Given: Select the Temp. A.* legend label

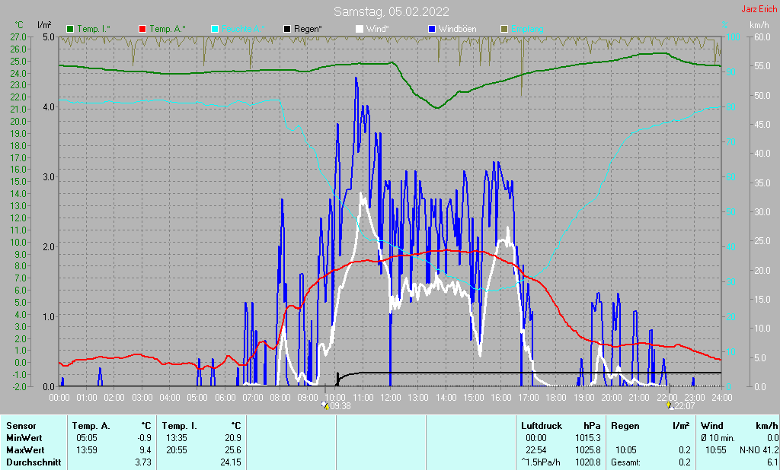Looking at the screenshot, I should 168,29.
